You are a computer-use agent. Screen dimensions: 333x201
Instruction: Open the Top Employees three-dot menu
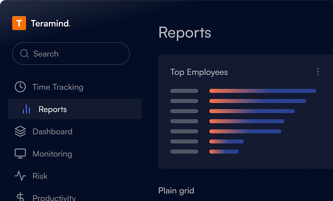(317, 72)
